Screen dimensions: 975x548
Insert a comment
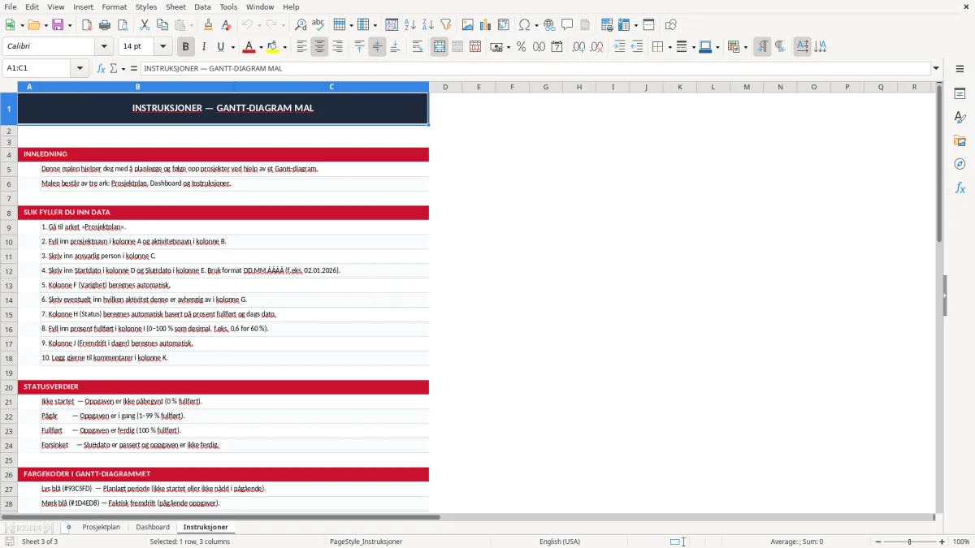(567, 25)
